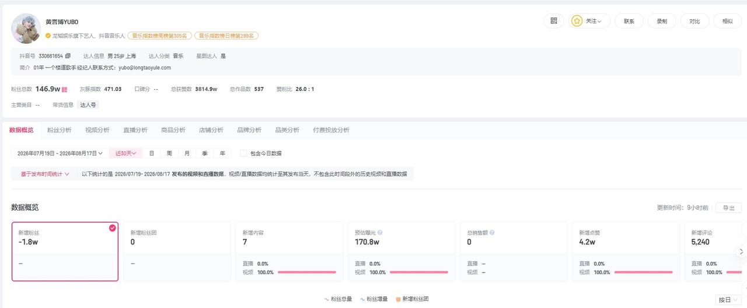The width and height of the screenshot is (747, 308).
Task: Click the 对比 button
Action: point(694,21)
